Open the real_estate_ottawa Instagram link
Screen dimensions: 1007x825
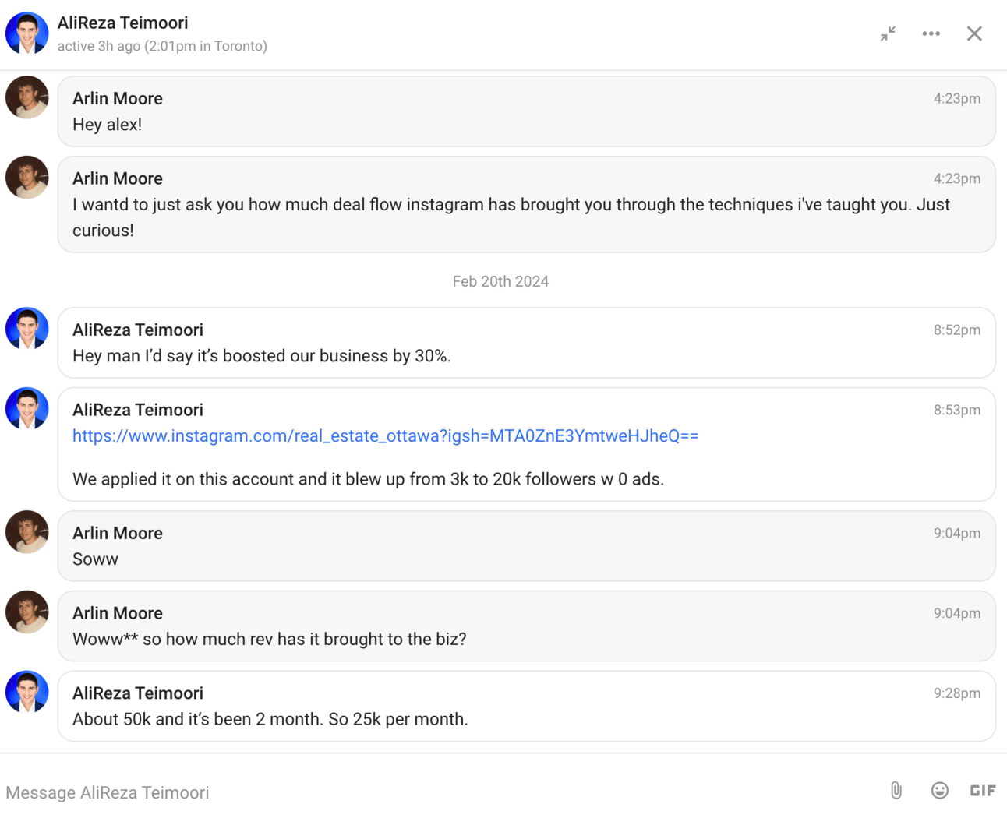385,436
